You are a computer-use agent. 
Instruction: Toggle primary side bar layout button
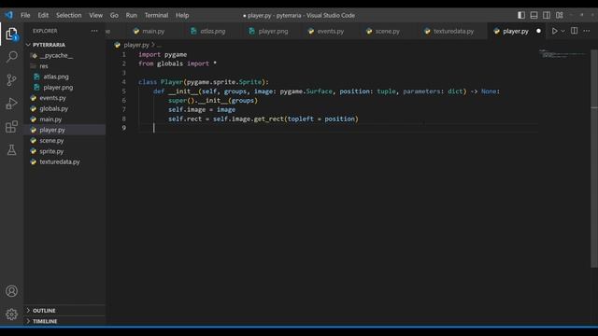[x=521, y=15]
